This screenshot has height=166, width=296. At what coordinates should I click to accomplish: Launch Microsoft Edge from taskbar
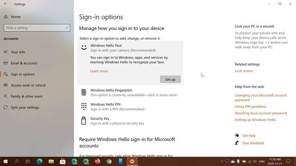pyautogui.click(x=39, y=161)
